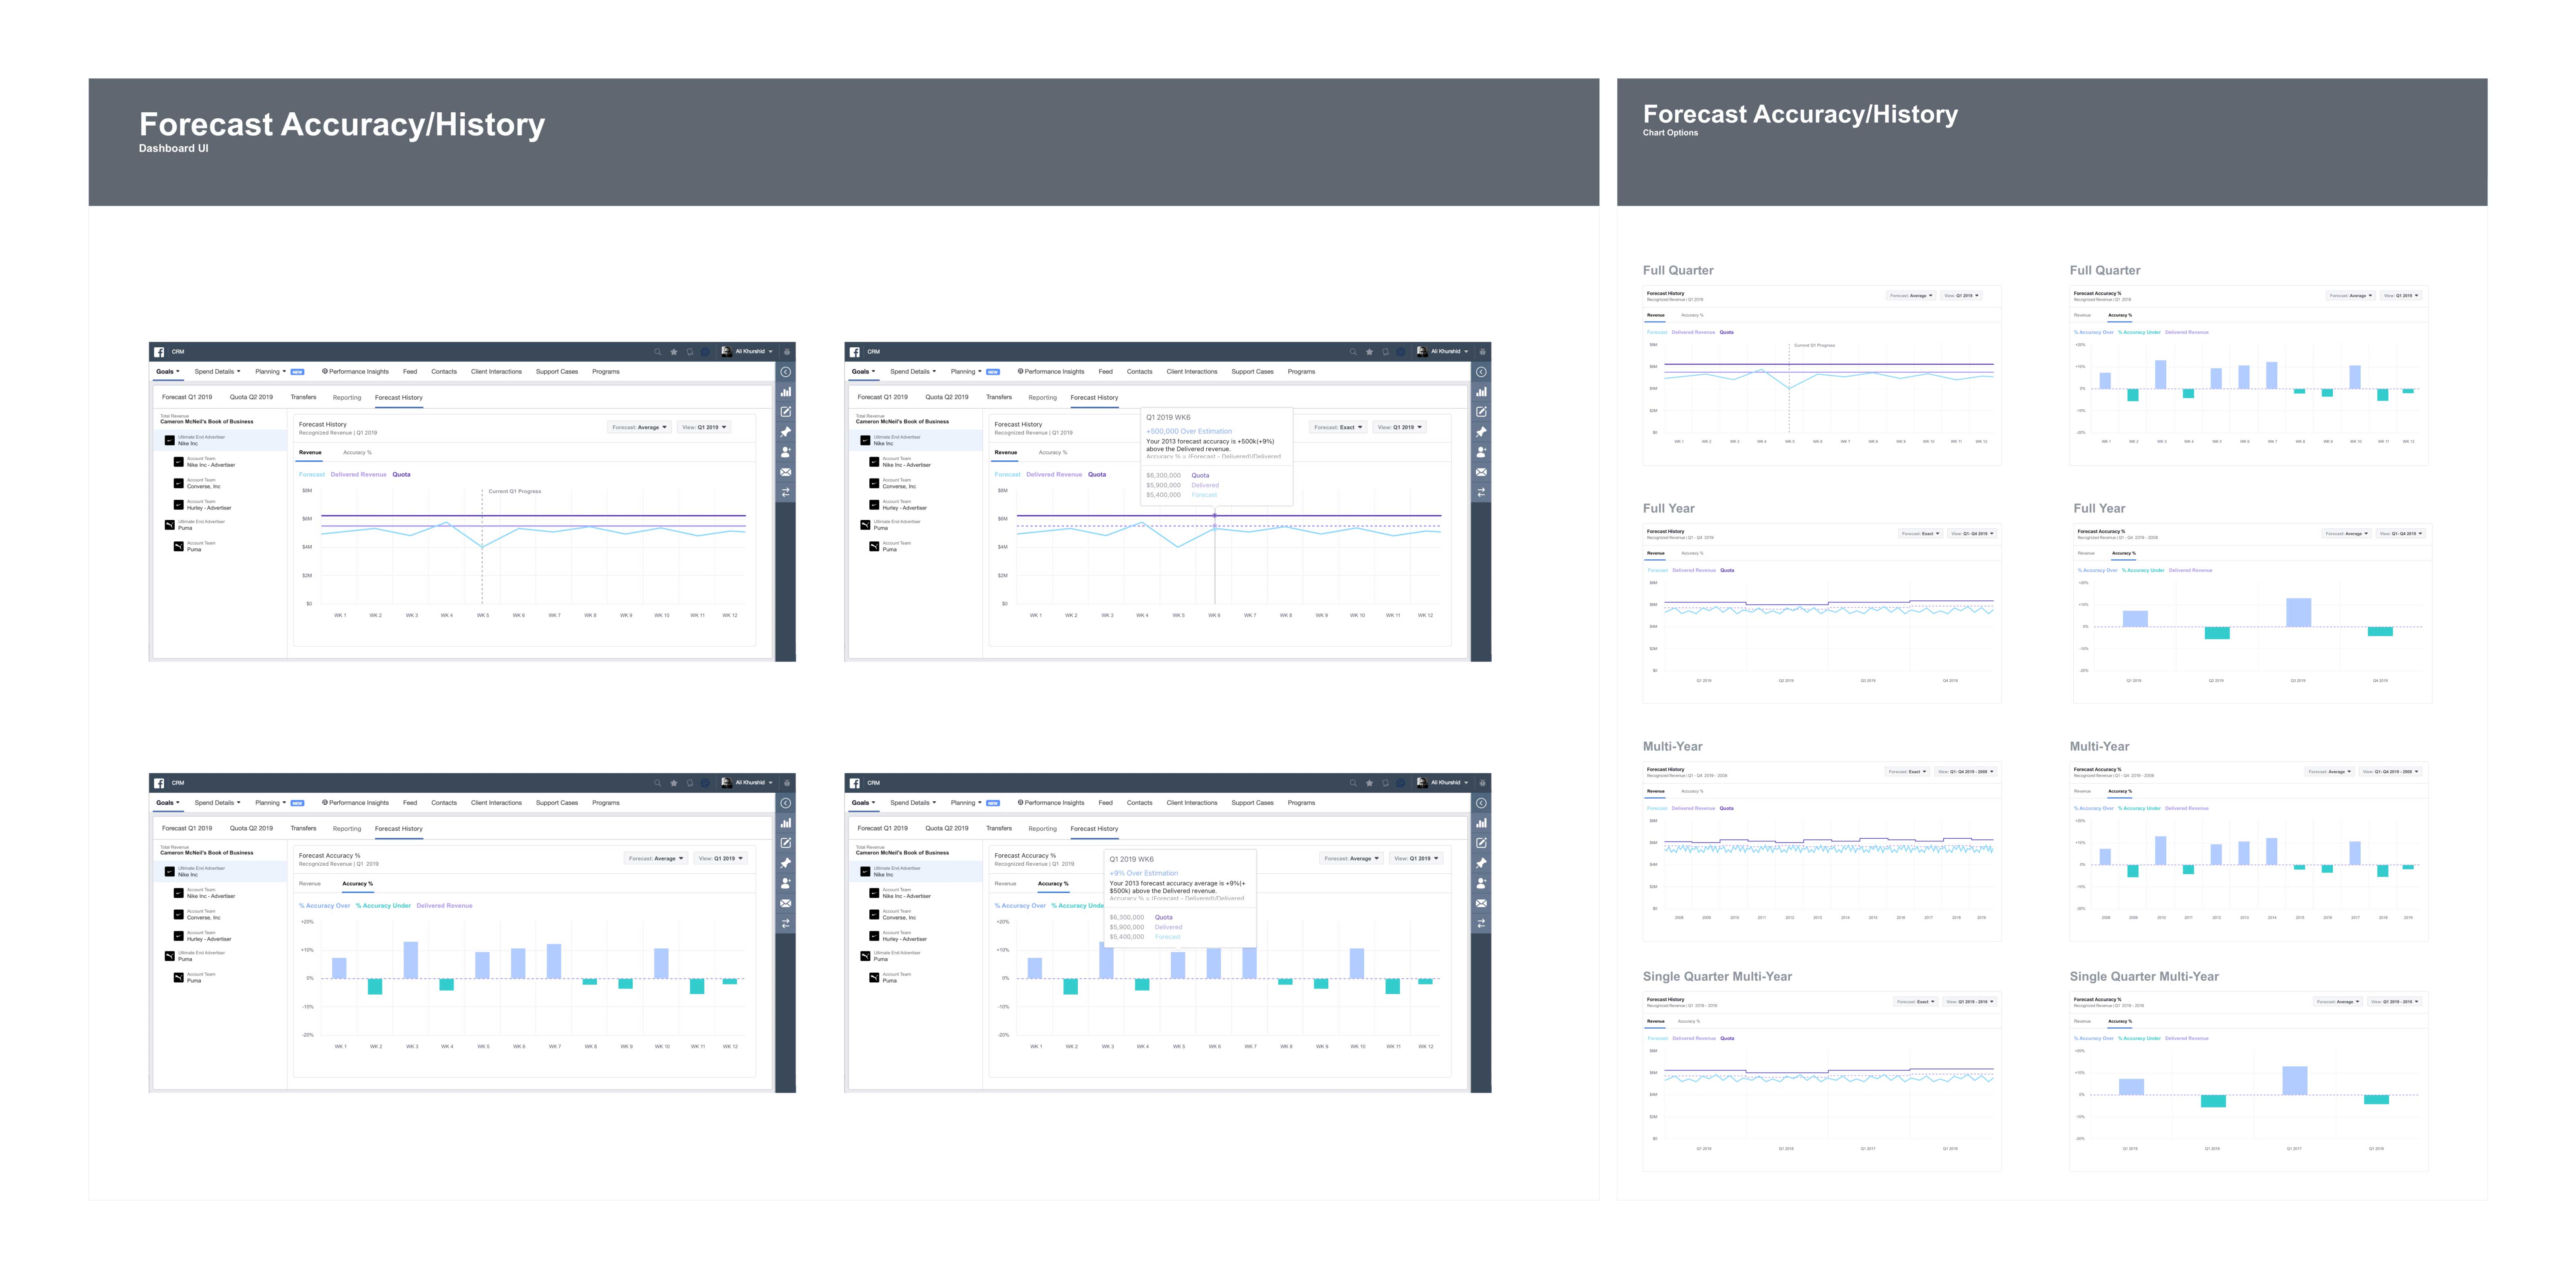Open bar chart sidebar icon in top-left dashboard
Image resolution: width=2576 pixels, height=1279 pixels.
786,392
